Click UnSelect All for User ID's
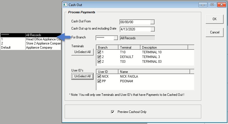This screenshot has width=228, height=124. pos(82,76)
